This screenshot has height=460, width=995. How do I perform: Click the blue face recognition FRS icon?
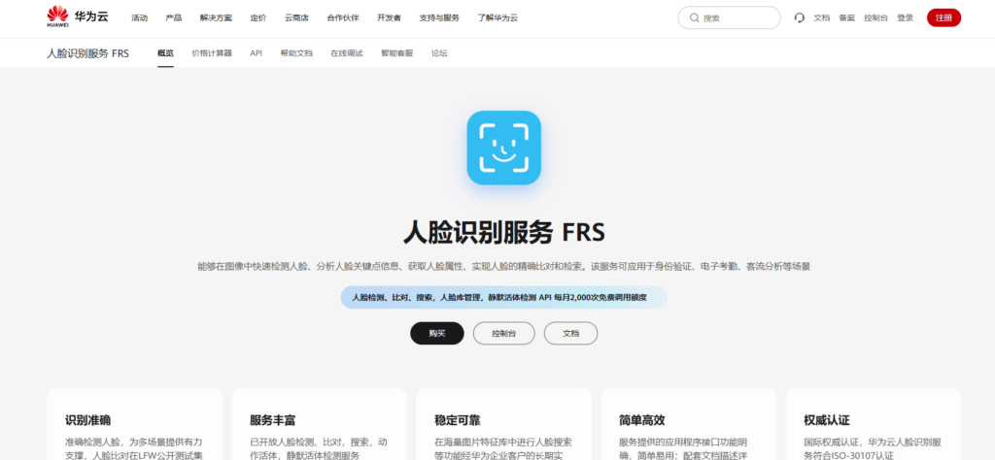pos(504,148)
